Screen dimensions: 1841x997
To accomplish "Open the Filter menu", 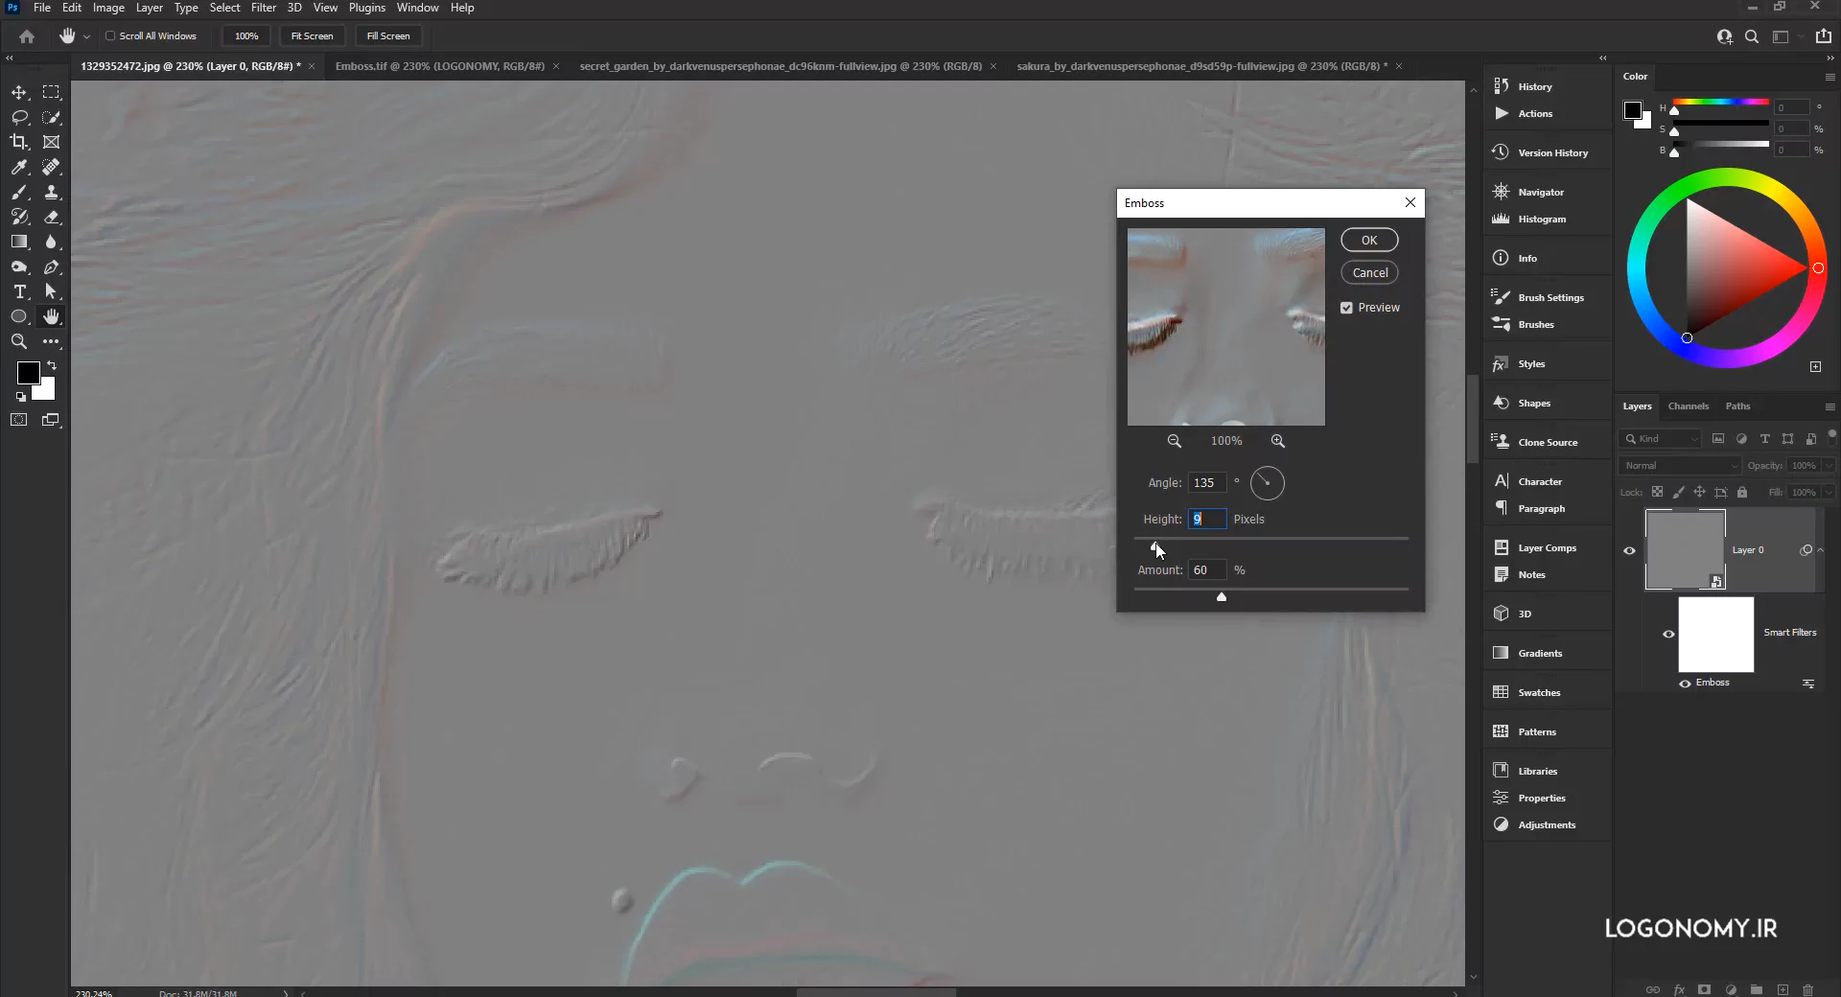I will (264, 8).
